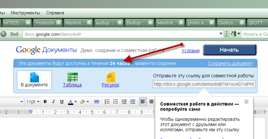
Task: Close the Giottos tab
Action: 242,22
